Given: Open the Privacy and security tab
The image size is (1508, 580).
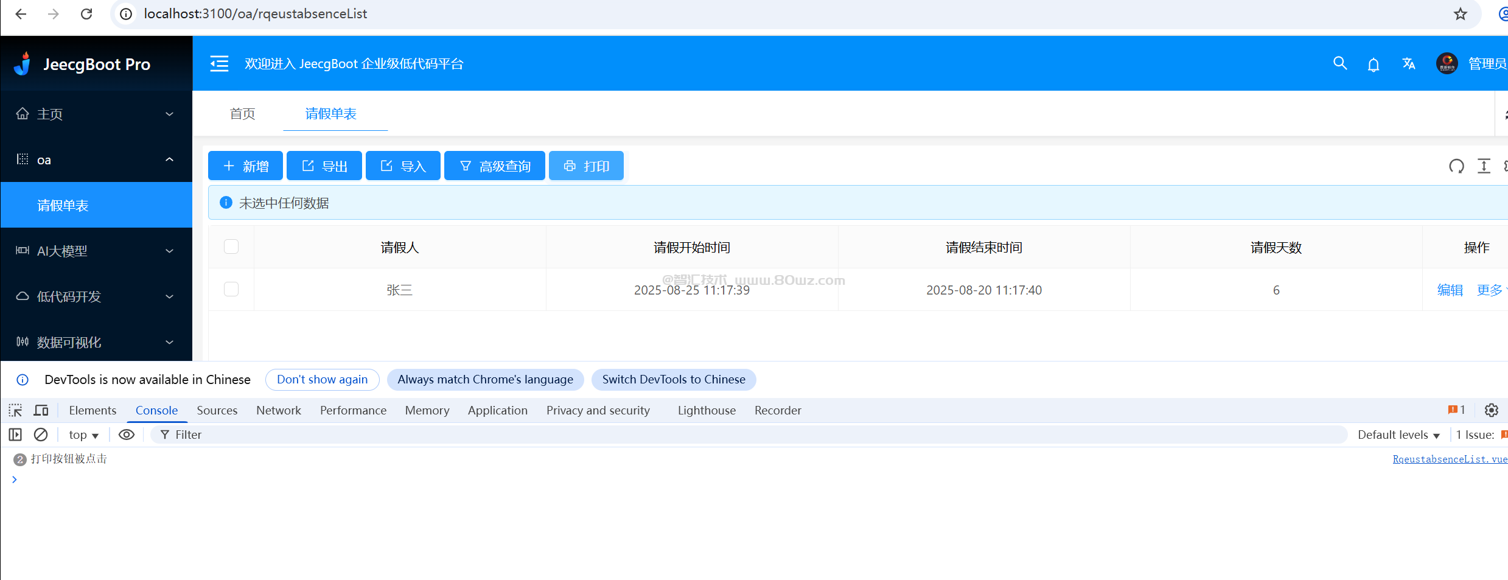Looking at the screenshot, I should (x=598, y=410).
